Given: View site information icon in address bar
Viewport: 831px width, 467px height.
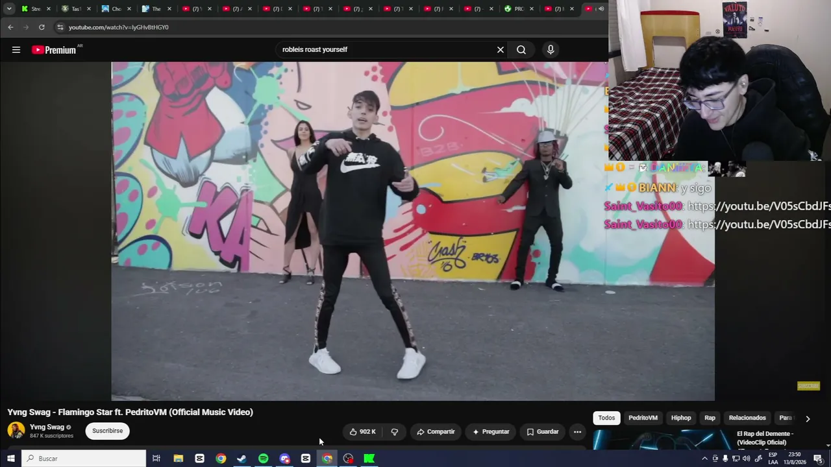Looking at the screenshot, I should pos(60,27).
